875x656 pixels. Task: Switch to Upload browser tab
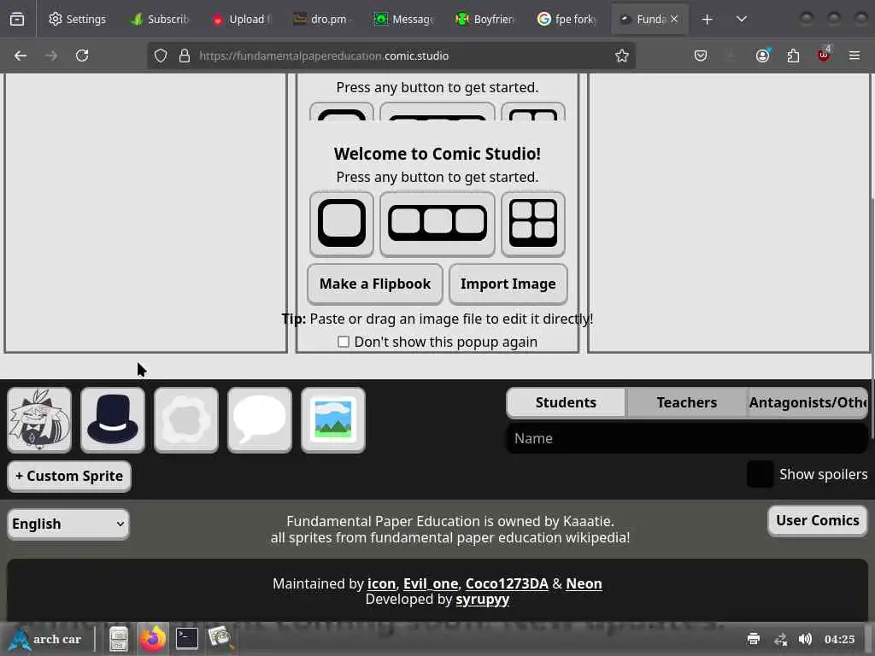coord(241,20)
